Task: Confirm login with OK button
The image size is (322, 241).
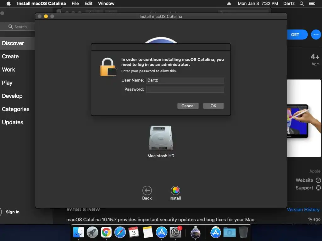Action: 214,106
